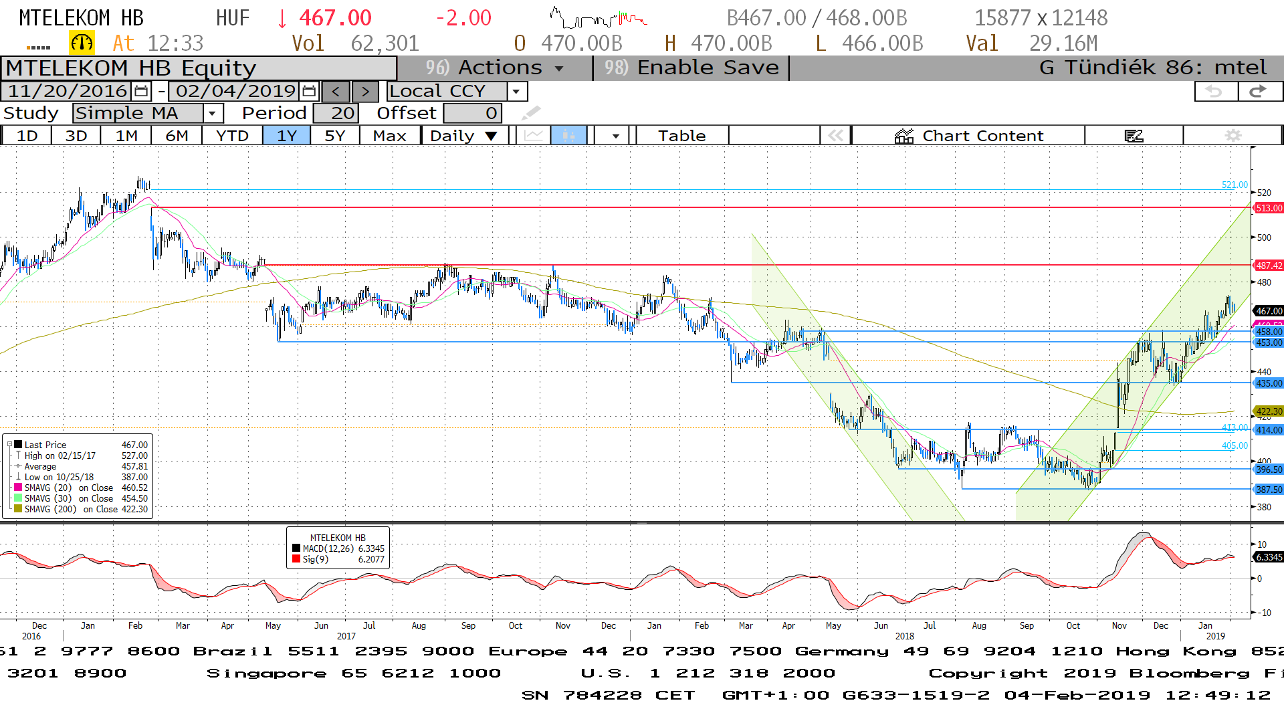Select the 1M range tab

click(126, 136)
